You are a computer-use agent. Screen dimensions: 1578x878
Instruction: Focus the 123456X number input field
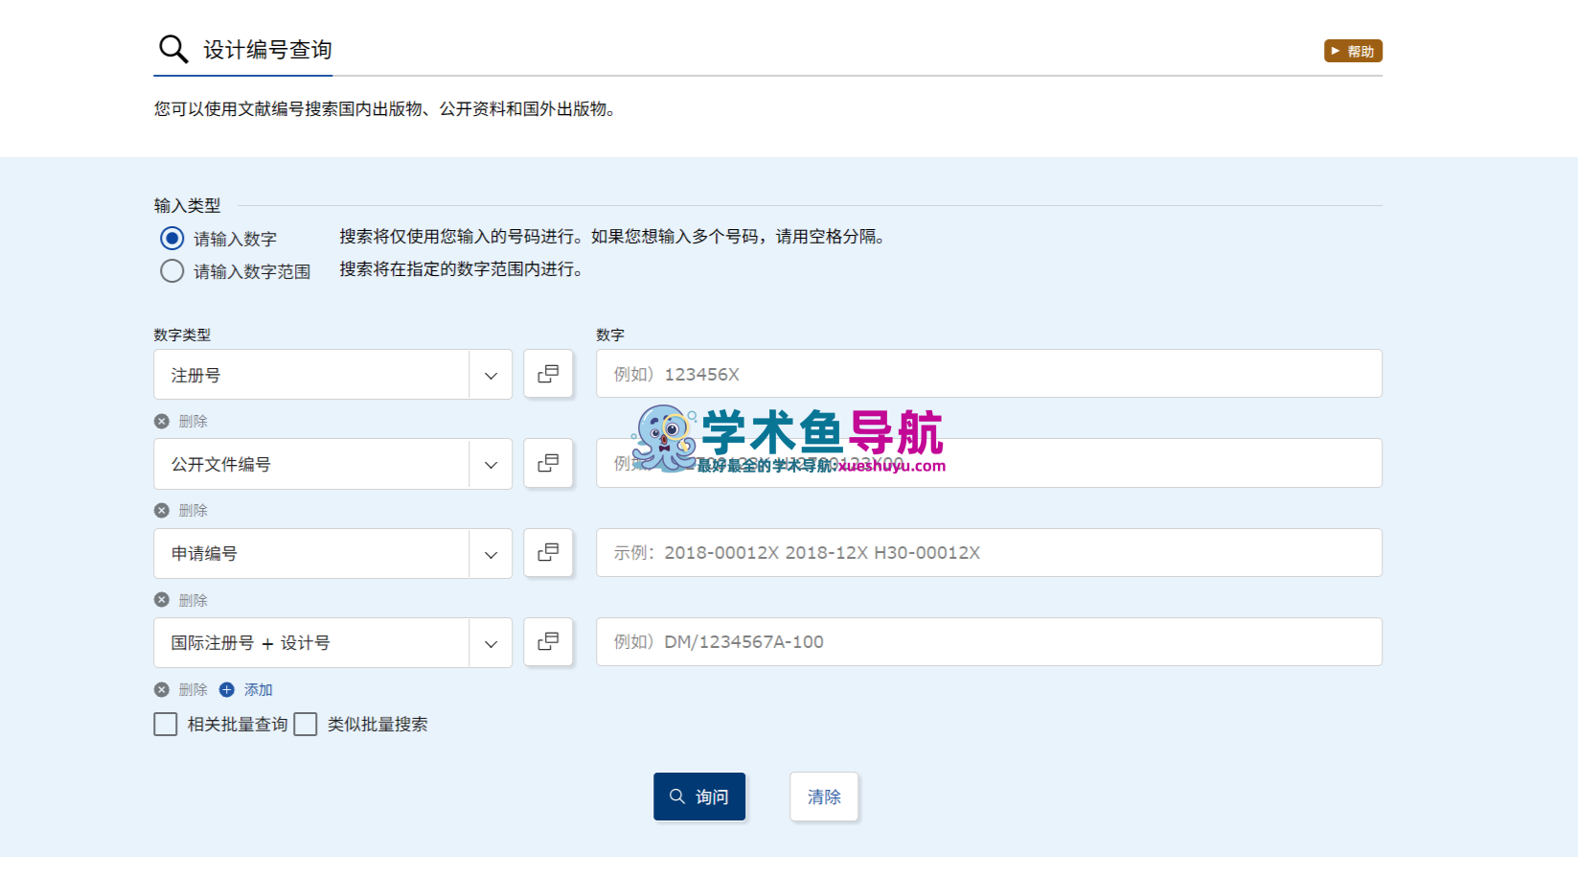[989, 374]
